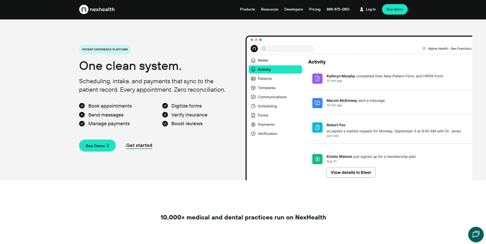The image size is (486, 244).
Task: Click the Patients card icon in sidebar
Action: pos(253,79)
